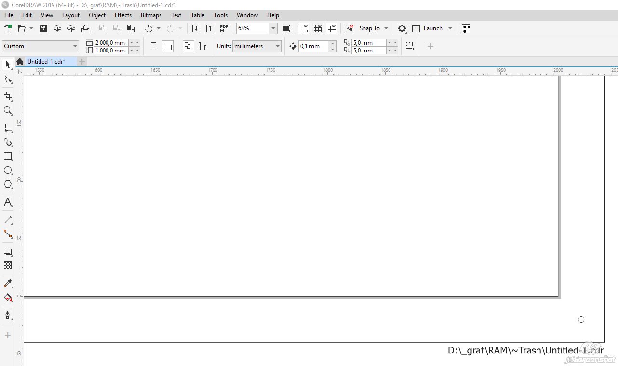
Task: Select the Rectangle tool
Action: click(8, 157)
